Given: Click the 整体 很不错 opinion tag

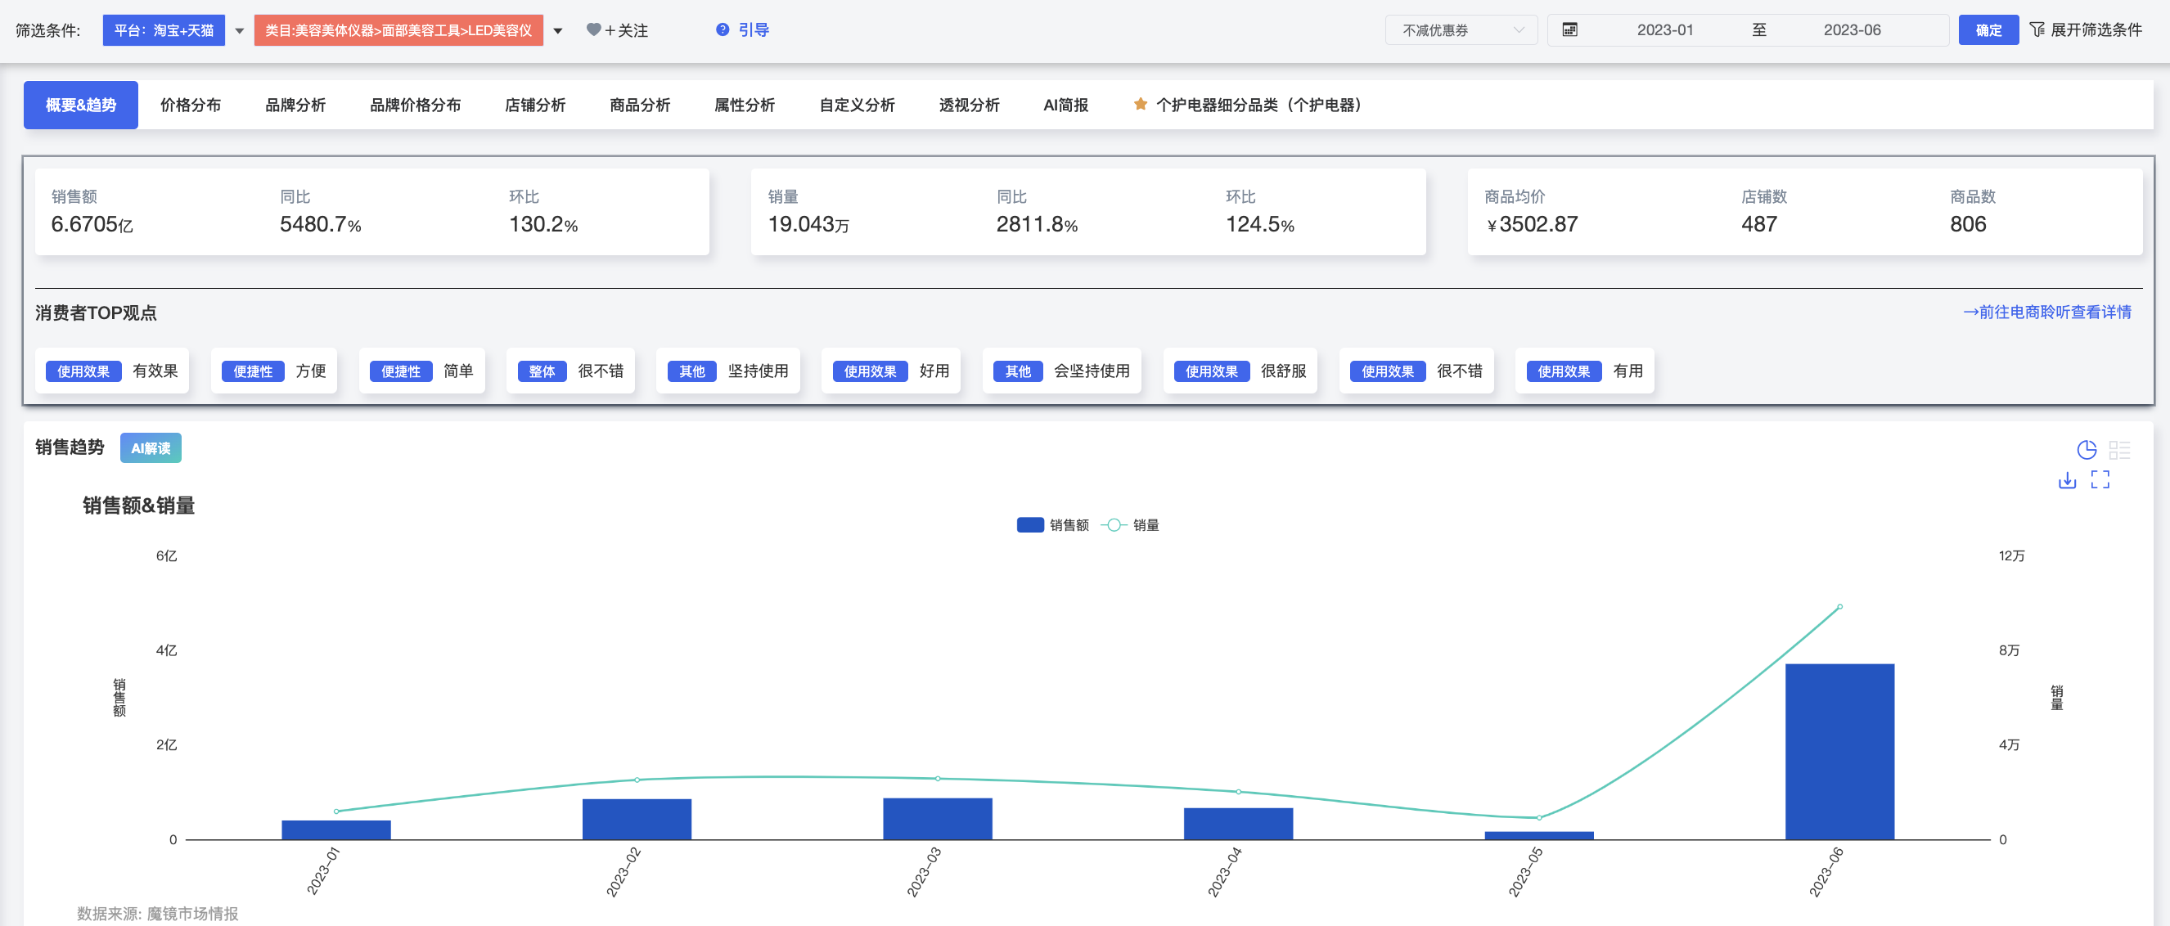Looking at the screenshot, I should pyautogui.click(x=570, y=371).
